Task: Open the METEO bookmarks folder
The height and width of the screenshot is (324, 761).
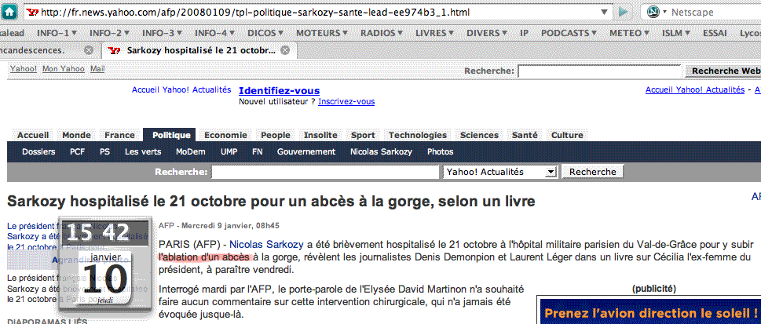Action: point(629,33)
